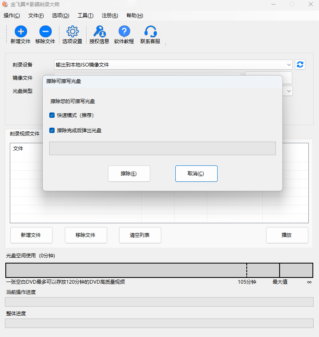
Task: Expand the 刻录设备 dropdown
Action: [x=289, y=64]
